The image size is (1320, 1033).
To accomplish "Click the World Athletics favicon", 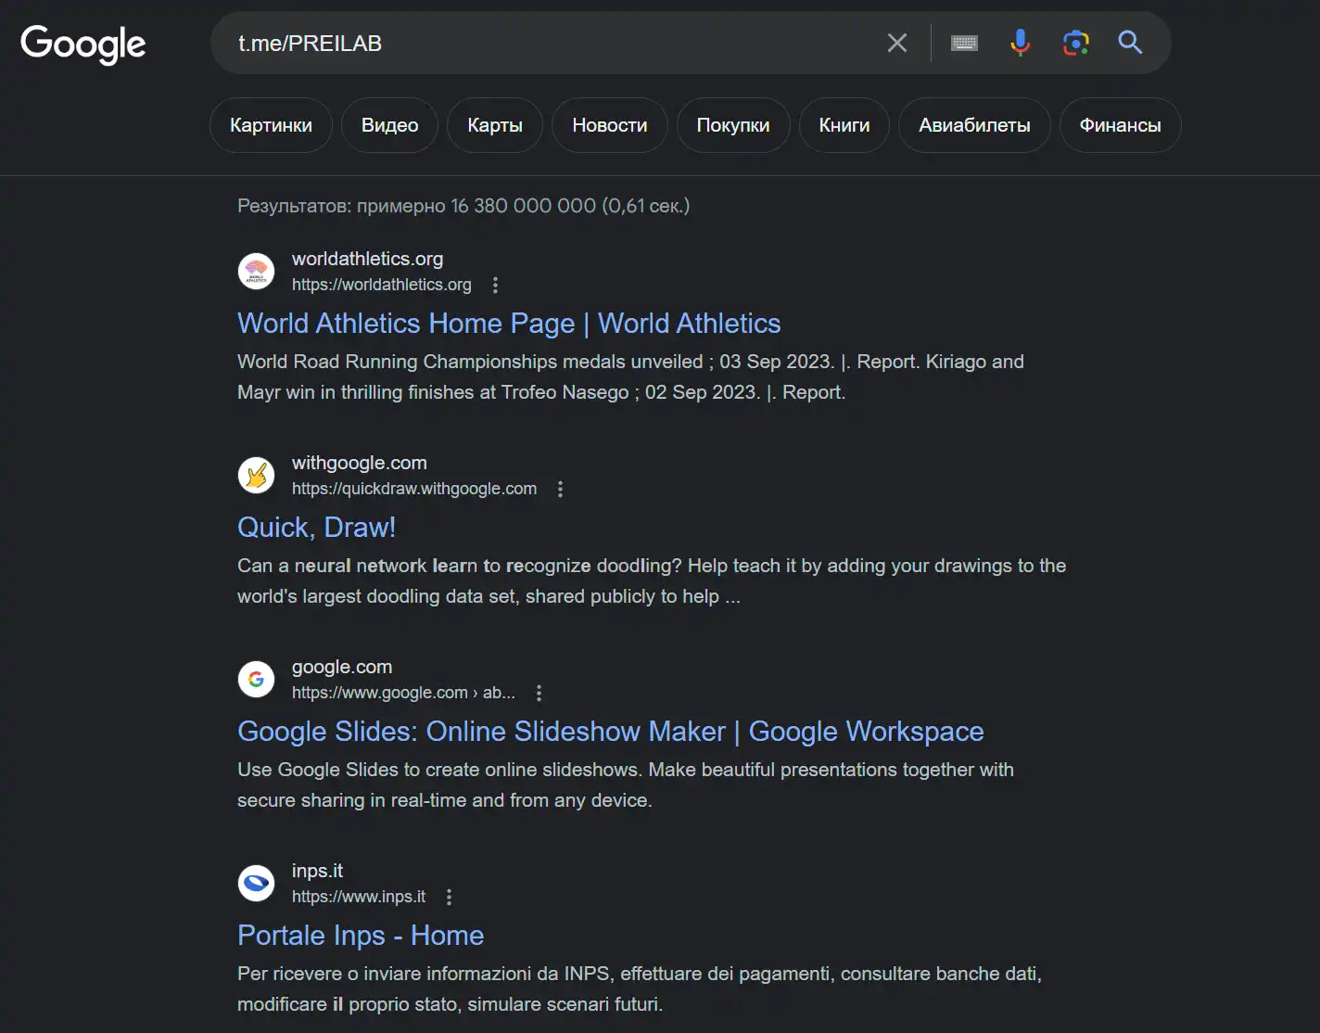I will click(256, 271).
